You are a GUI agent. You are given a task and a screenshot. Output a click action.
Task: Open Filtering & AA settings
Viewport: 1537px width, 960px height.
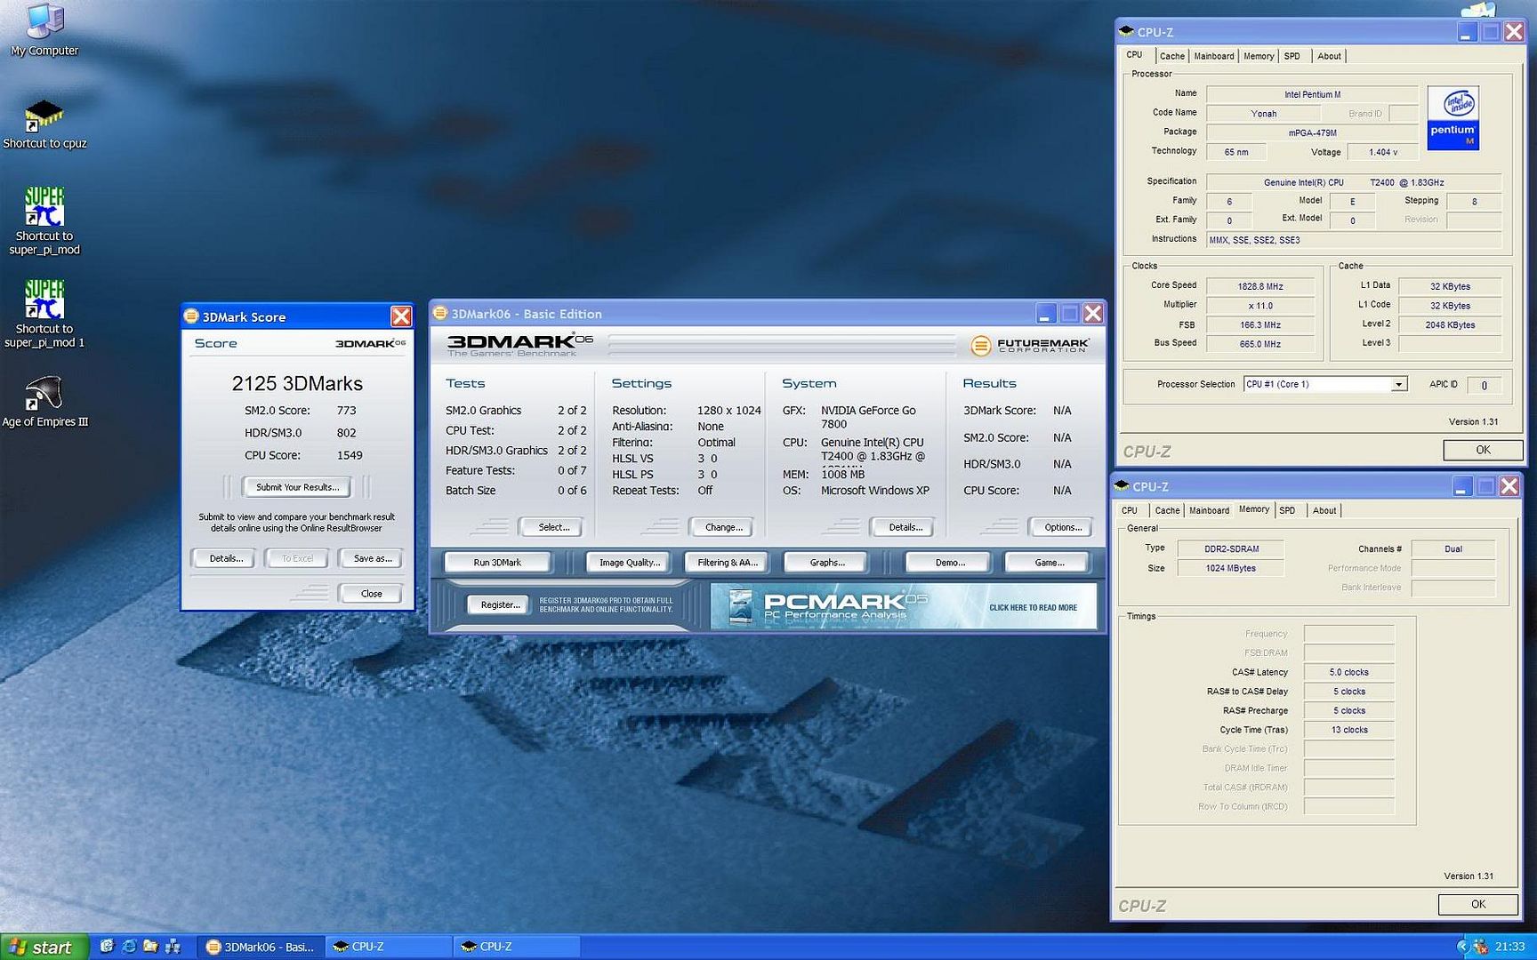(x=727, y=563)
